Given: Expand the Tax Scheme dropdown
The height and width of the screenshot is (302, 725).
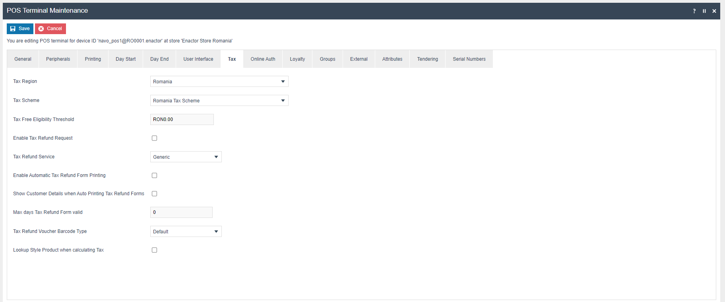Looking at the screenshot, I should coord(219,100).
